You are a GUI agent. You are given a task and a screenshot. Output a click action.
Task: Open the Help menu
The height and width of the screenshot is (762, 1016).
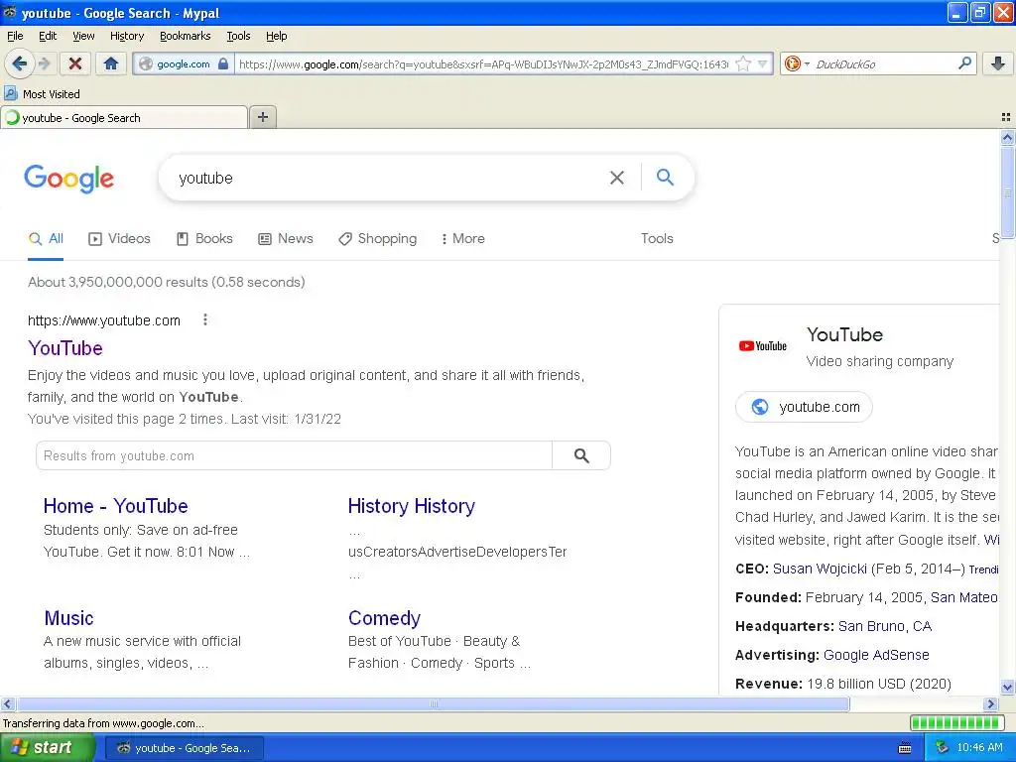coord(277,36)
